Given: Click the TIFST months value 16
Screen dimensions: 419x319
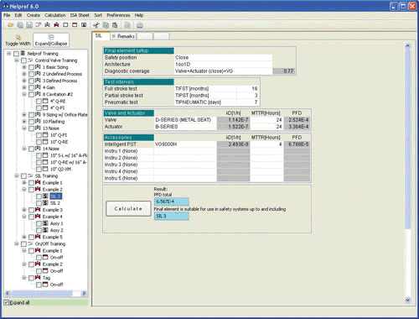Looking at the screenshot, I should 247,88.
